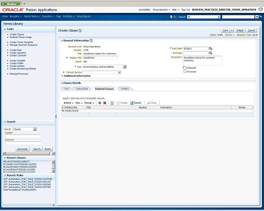
Task: Collapse the General Information section
Action: coord(62,40)
